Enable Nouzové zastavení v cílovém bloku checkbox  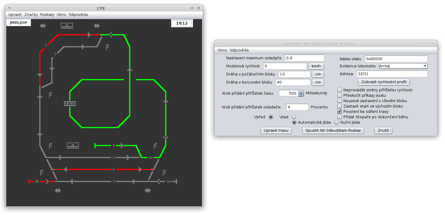pyautogui.click(x=340, y=101)
